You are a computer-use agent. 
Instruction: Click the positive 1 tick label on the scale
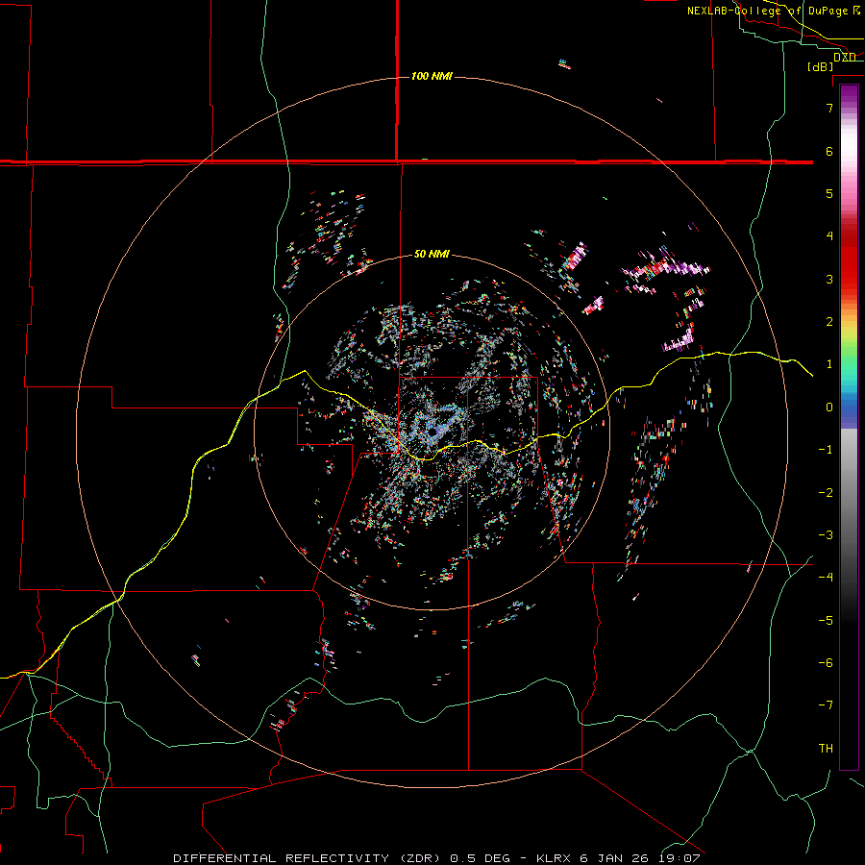pyautogui.click(x=829, y=364)
